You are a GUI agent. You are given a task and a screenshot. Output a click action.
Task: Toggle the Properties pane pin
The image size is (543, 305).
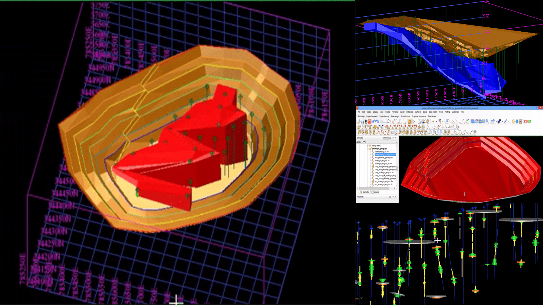click(393, 197)
